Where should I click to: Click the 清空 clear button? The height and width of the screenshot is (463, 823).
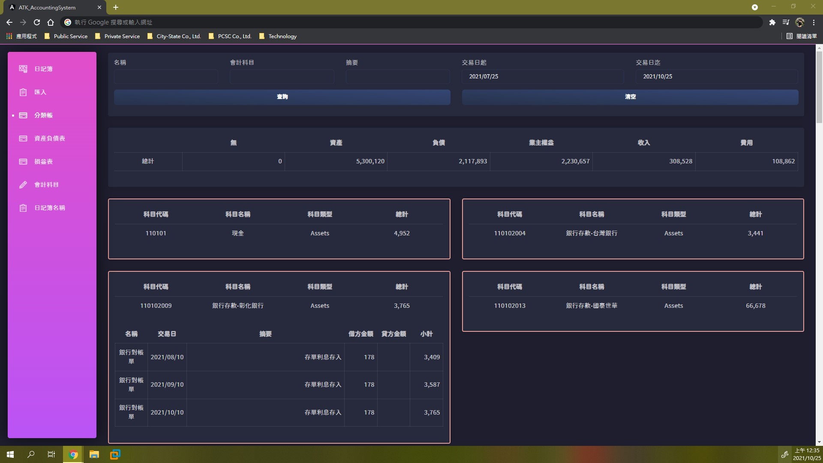(630, 97)
